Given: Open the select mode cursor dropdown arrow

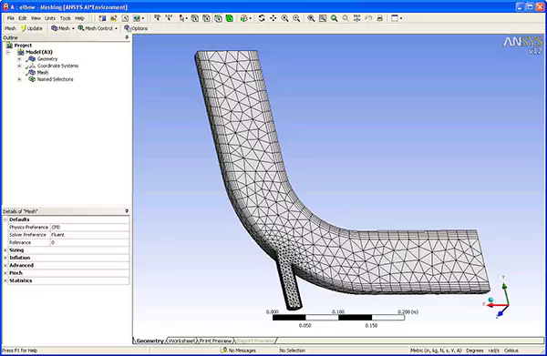Looking at the screenshot, I should point(187,18).
